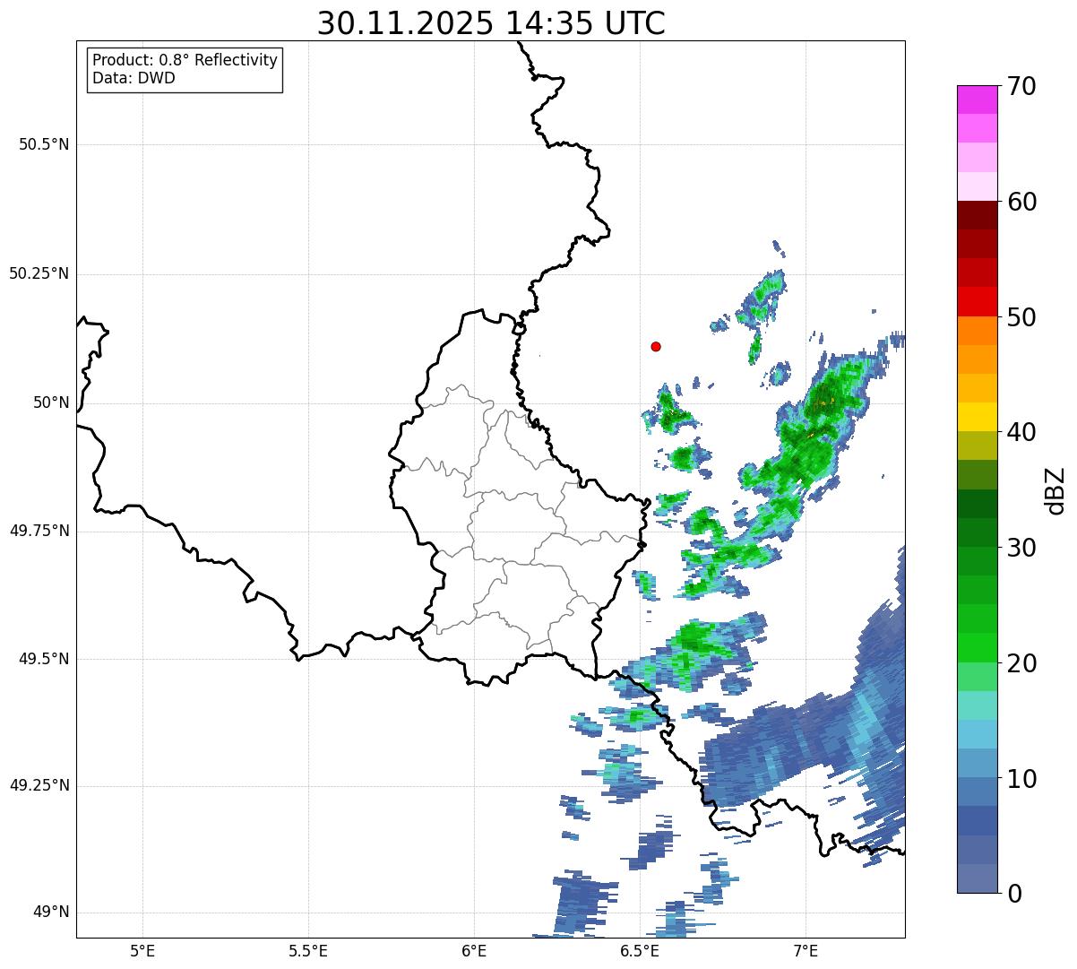This screenshot has height=969, width=1077.
Task: Click the colorbar 60 tick label
Action: click(x=1021, y=202)
